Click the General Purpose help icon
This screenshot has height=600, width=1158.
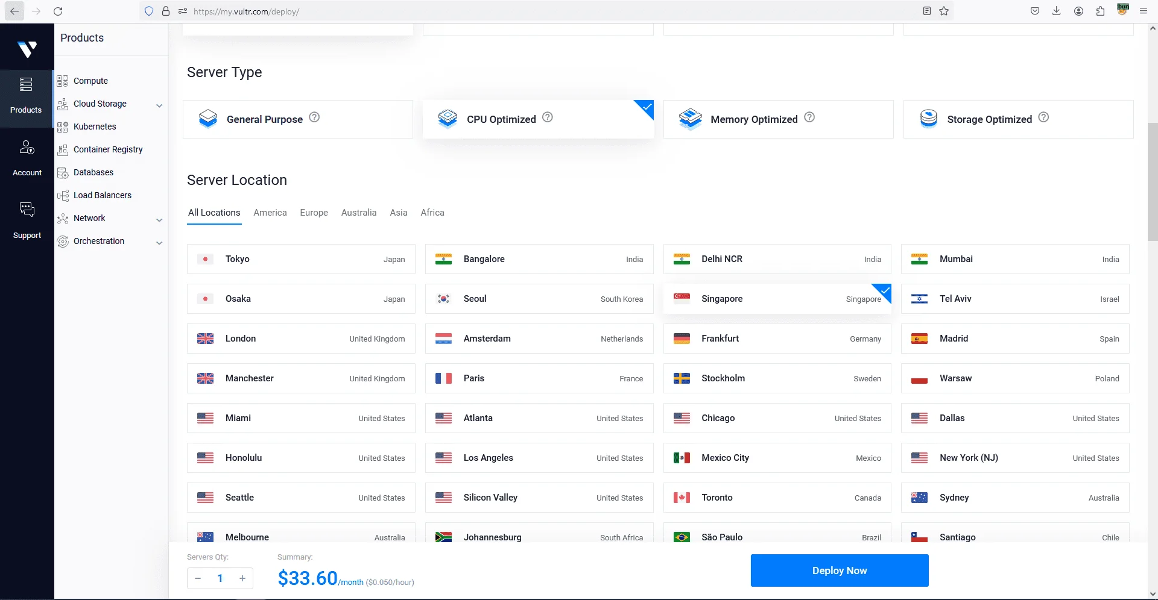click(x=314, y=117)
